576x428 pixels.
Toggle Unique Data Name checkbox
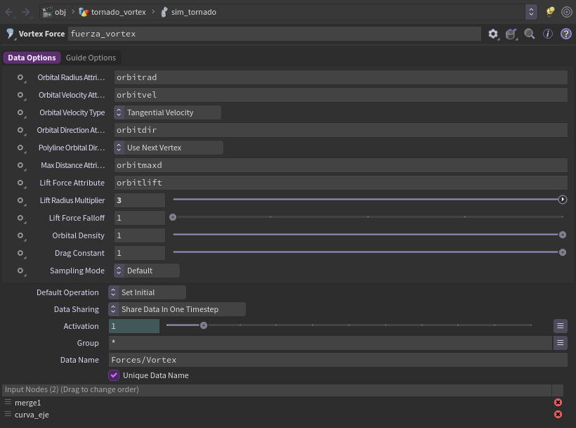(x=114, y=375)
